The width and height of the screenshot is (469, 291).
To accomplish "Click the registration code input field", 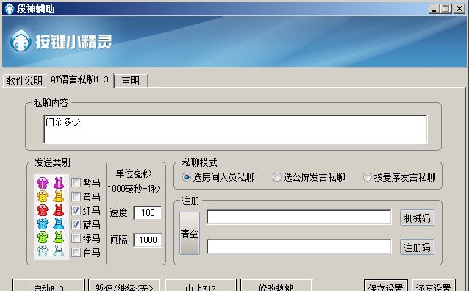I will (298, 246).
